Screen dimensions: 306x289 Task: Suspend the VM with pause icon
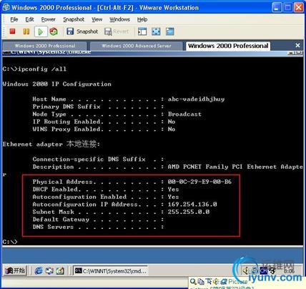pyautogui.click(x=26, y=31)
